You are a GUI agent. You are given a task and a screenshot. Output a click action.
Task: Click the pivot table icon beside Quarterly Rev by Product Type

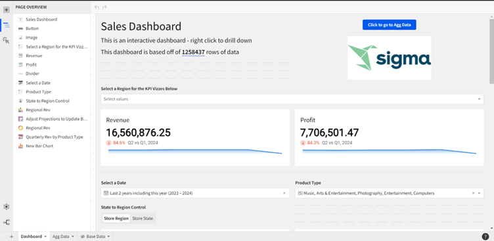coord(20,137)
